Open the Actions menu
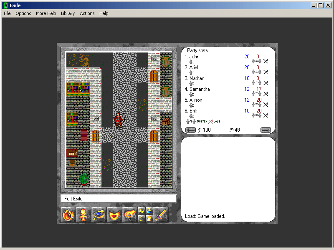334x250 pixels. pos(87,13)
